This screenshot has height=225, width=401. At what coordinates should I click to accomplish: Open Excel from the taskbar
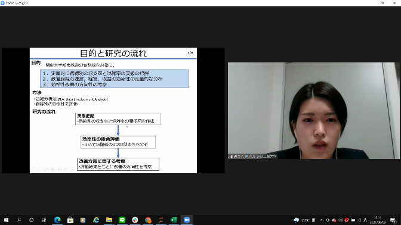click(174, 220)
